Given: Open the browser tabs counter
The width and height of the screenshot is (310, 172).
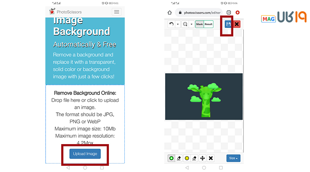Looking at the screenshot, I should pos(229,12).
